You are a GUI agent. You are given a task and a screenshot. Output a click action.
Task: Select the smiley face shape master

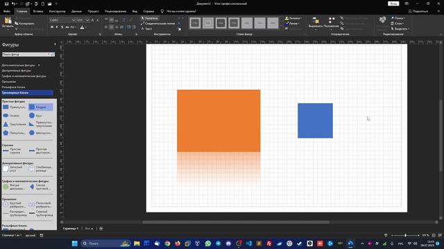[40, 169]
